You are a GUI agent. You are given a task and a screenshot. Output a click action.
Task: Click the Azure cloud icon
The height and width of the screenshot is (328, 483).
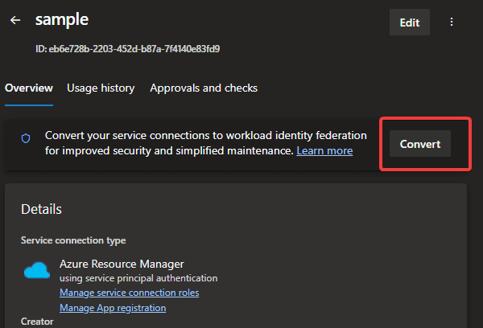pos(37,270)
